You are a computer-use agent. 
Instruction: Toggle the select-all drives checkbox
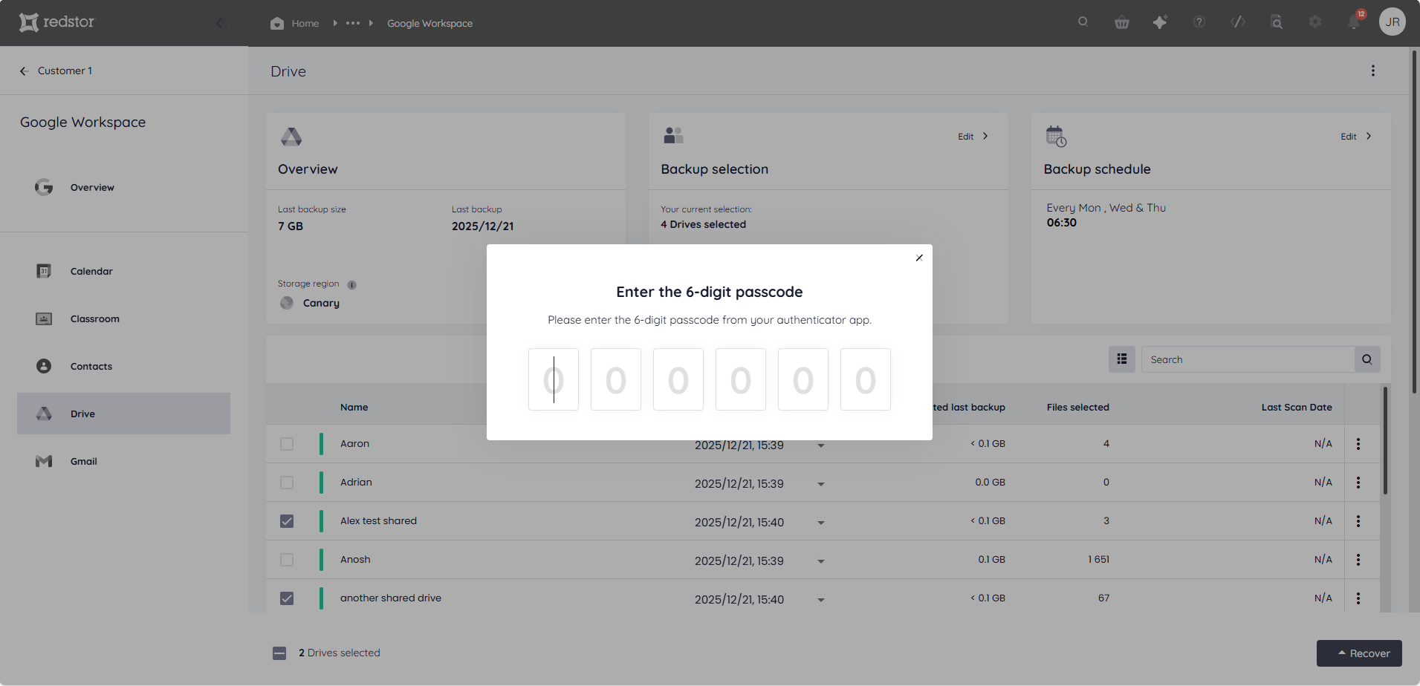[x=279, y=653]
